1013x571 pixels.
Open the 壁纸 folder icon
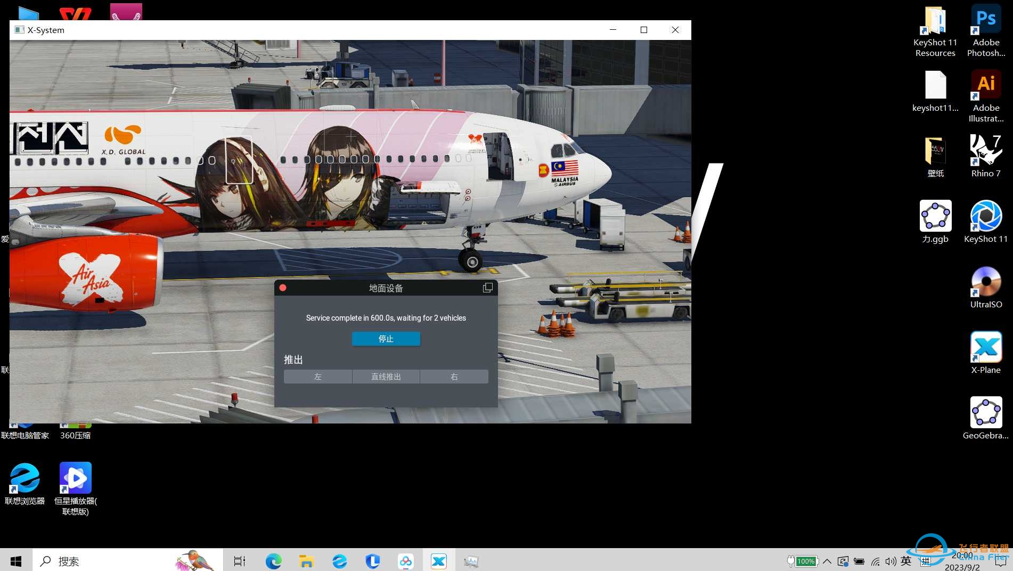pos(935,157)
